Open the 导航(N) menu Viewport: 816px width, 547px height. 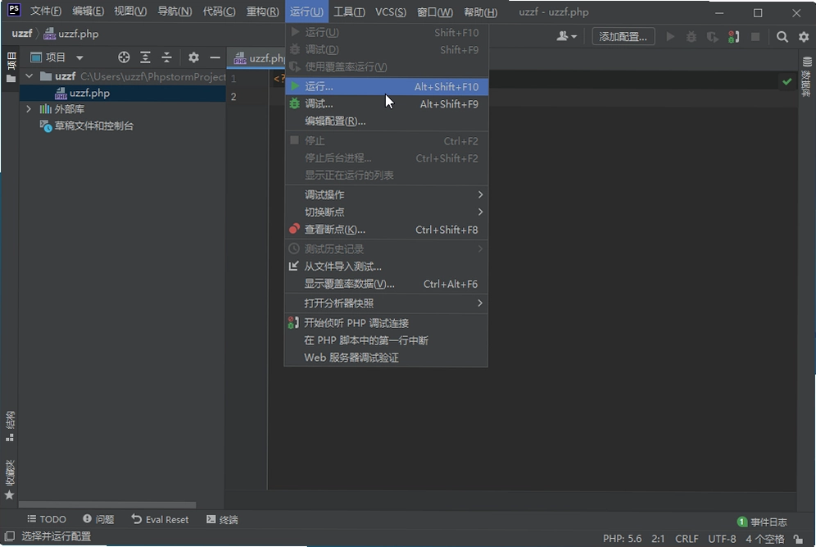[175, 11]
